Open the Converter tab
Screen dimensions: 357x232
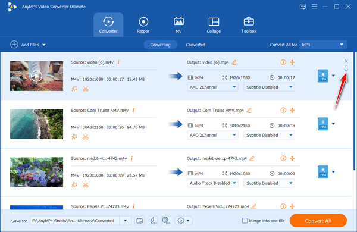(108, 24)
